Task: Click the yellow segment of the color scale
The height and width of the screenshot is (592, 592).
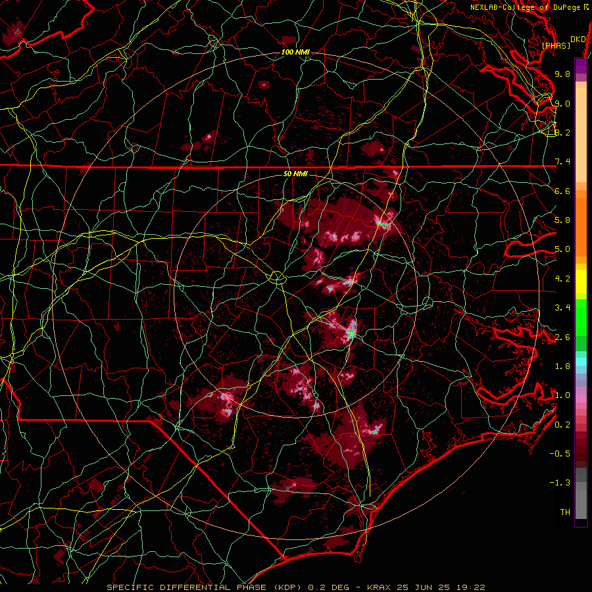Action: click(x=581, y=282)
